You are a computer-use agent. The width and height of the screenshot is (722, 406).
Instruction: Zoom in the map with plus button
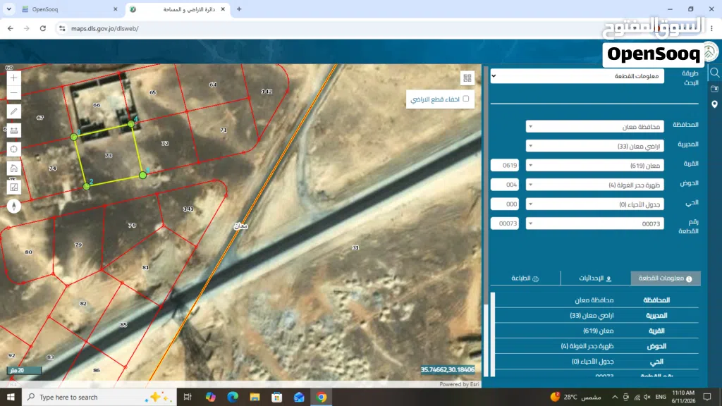click(14, 78)
